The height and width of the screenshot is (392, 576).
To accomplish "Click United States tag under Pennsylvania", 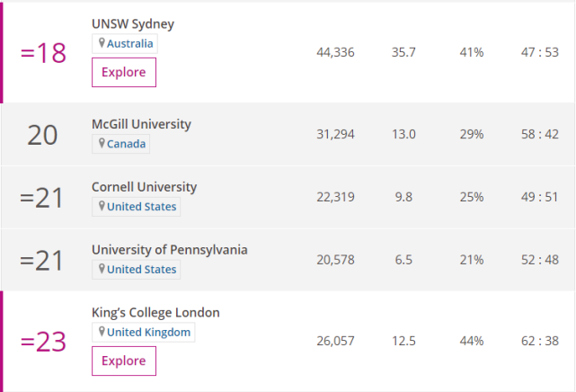I will click(x=141, y=270).
